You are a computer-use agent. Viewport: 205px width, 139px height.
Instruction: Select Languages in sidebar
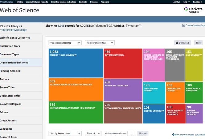tap(21, 129)
